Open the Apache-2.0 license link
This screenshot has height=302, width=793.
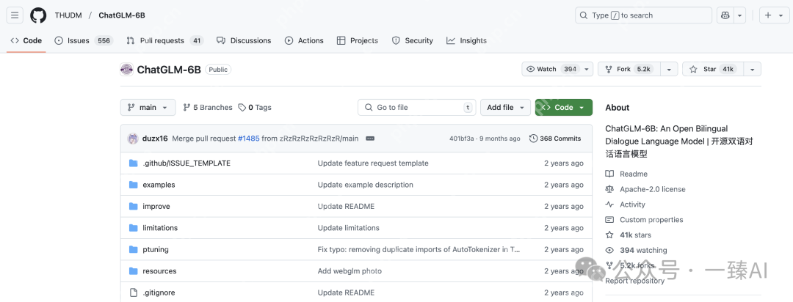[652, 189]
